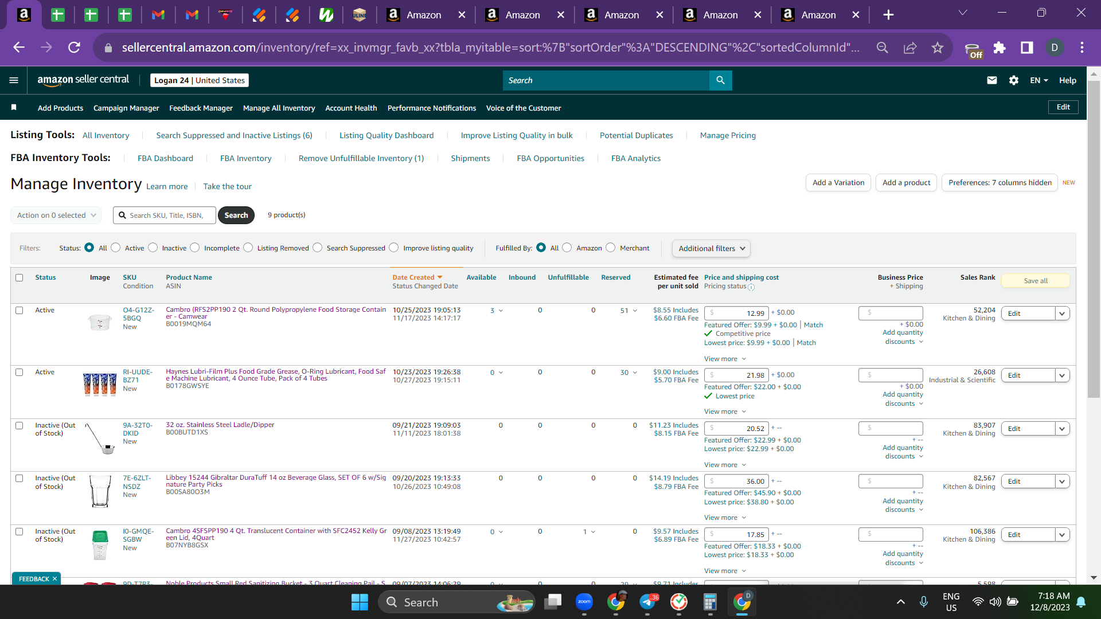This screenshot has width=1101, height=619.
Task: Check the Cambro RFS2PP190 product row checkbox
Action: coord(19,310)
